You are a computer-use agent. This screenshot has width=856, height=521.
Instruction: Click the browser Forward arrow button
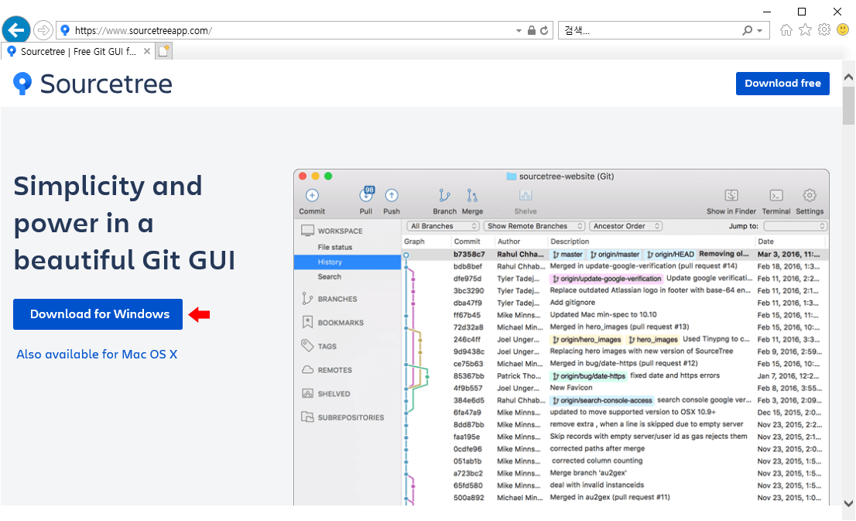coord(43,30)
